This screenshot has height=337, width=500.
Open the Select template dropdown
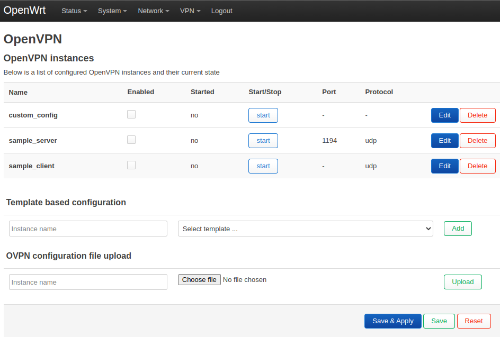305,229
